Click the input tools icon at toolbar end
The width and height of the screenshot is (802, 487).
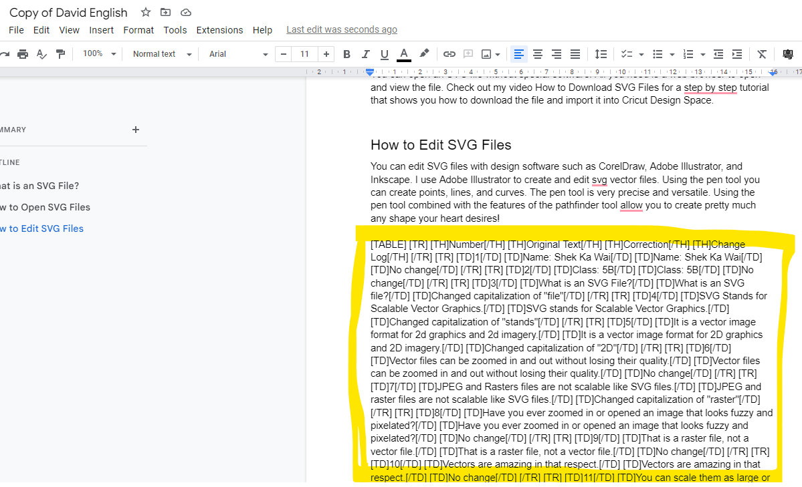pos(788,54)
